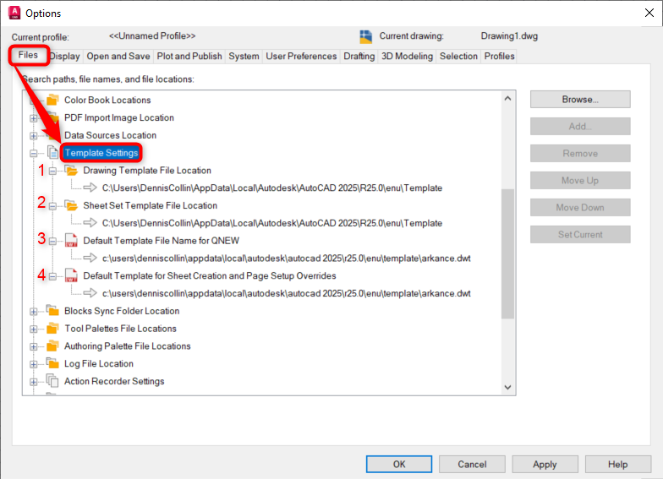Click the DWT icon for Default Template File Name for QNEW
This screenshot has height=479, width=663.
[71, 240]
